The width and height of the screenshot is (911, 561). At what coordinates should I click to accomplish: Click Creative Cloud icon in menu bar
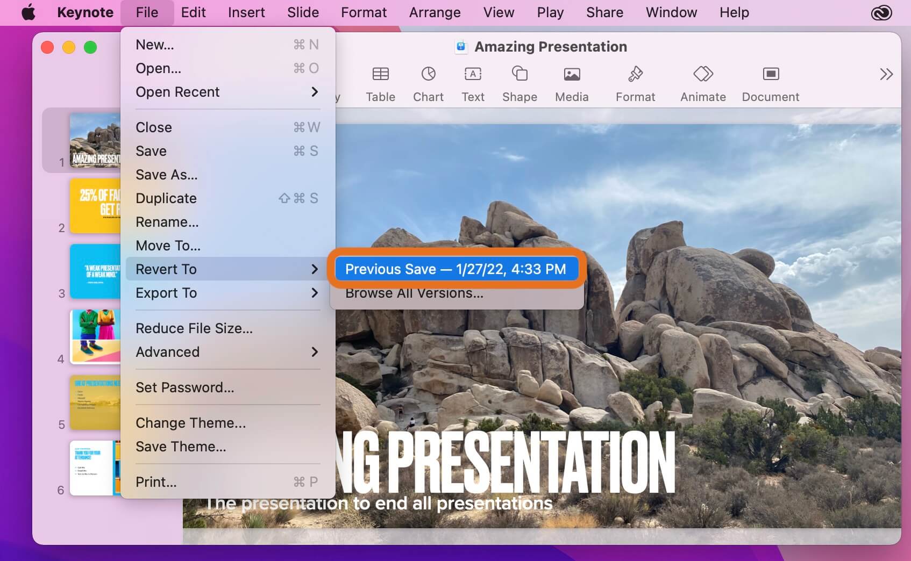coord(881,12)
